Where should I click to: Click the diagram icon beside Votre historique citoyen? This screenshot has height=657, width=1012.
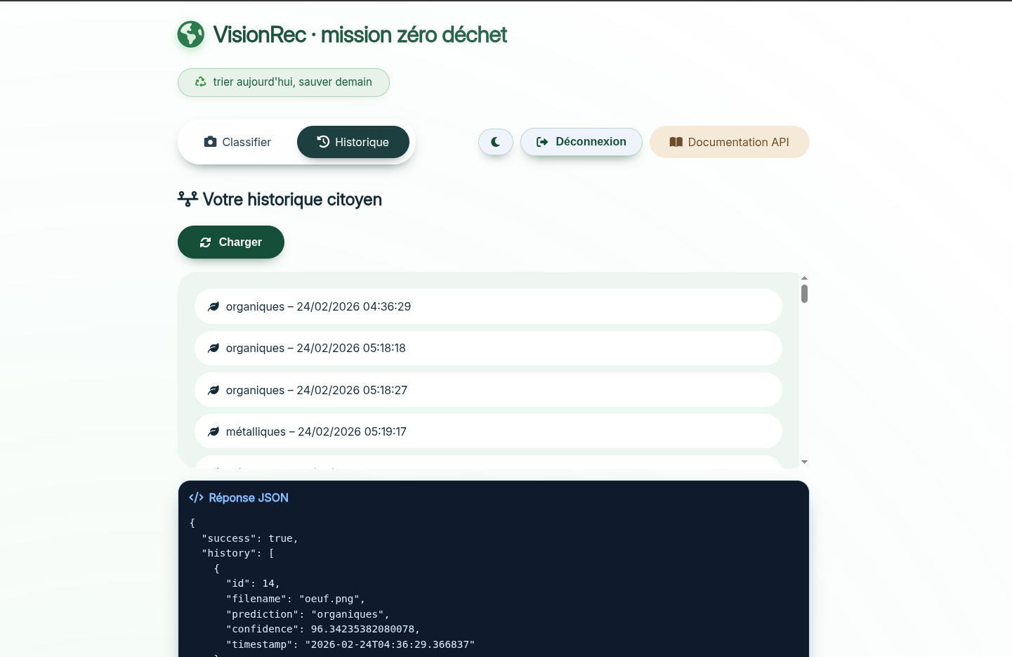[188, 200]
